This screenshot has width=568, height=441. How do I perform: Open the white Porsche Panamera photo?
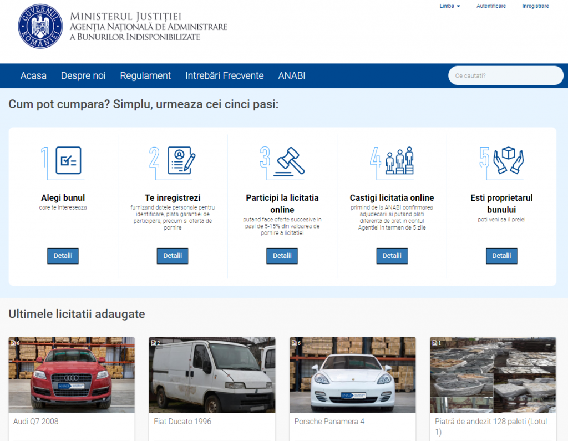[352, 375]
